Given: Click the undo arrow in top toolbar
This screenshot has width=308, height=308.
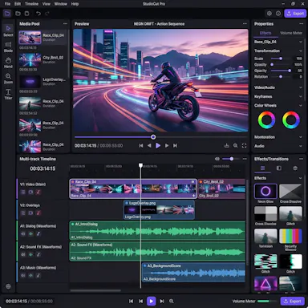Looking at the screenshot, I should [x=38, y=14].
